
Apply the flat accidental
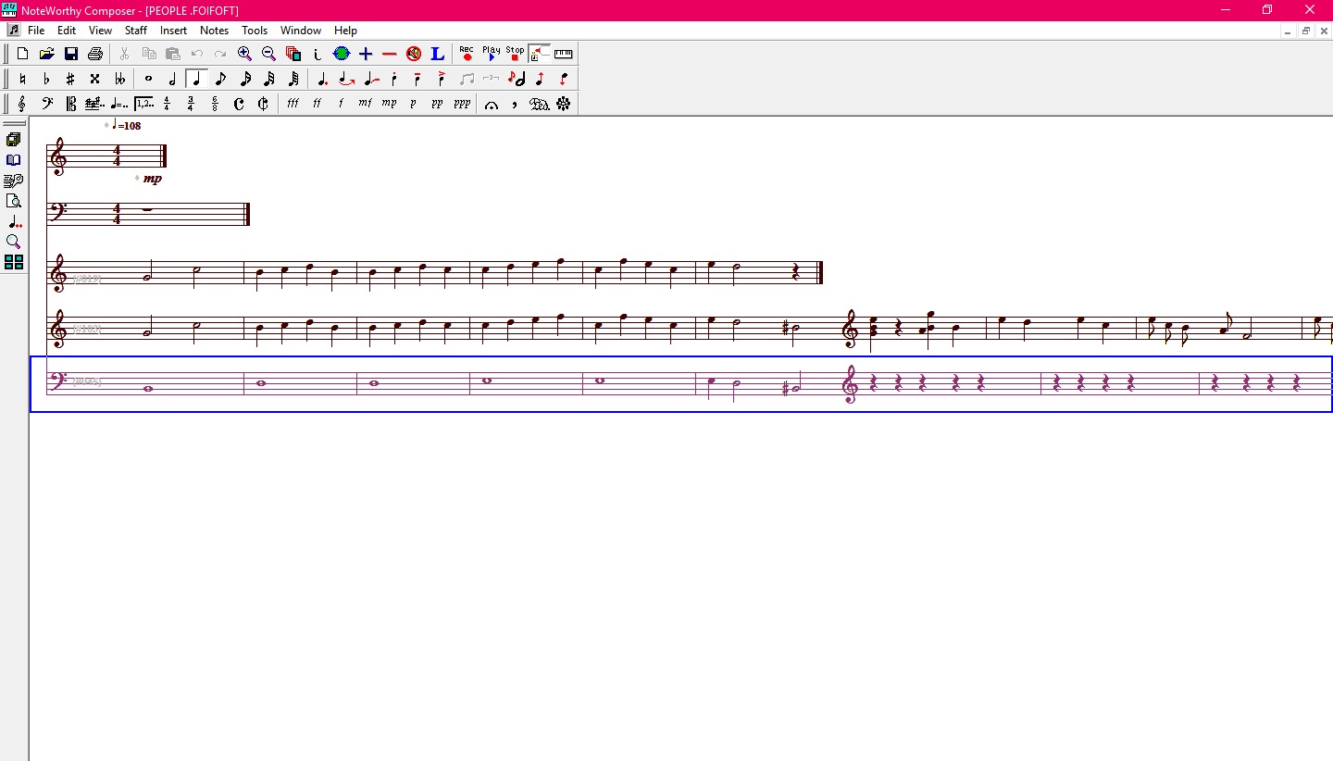click(x=46, y=79)
